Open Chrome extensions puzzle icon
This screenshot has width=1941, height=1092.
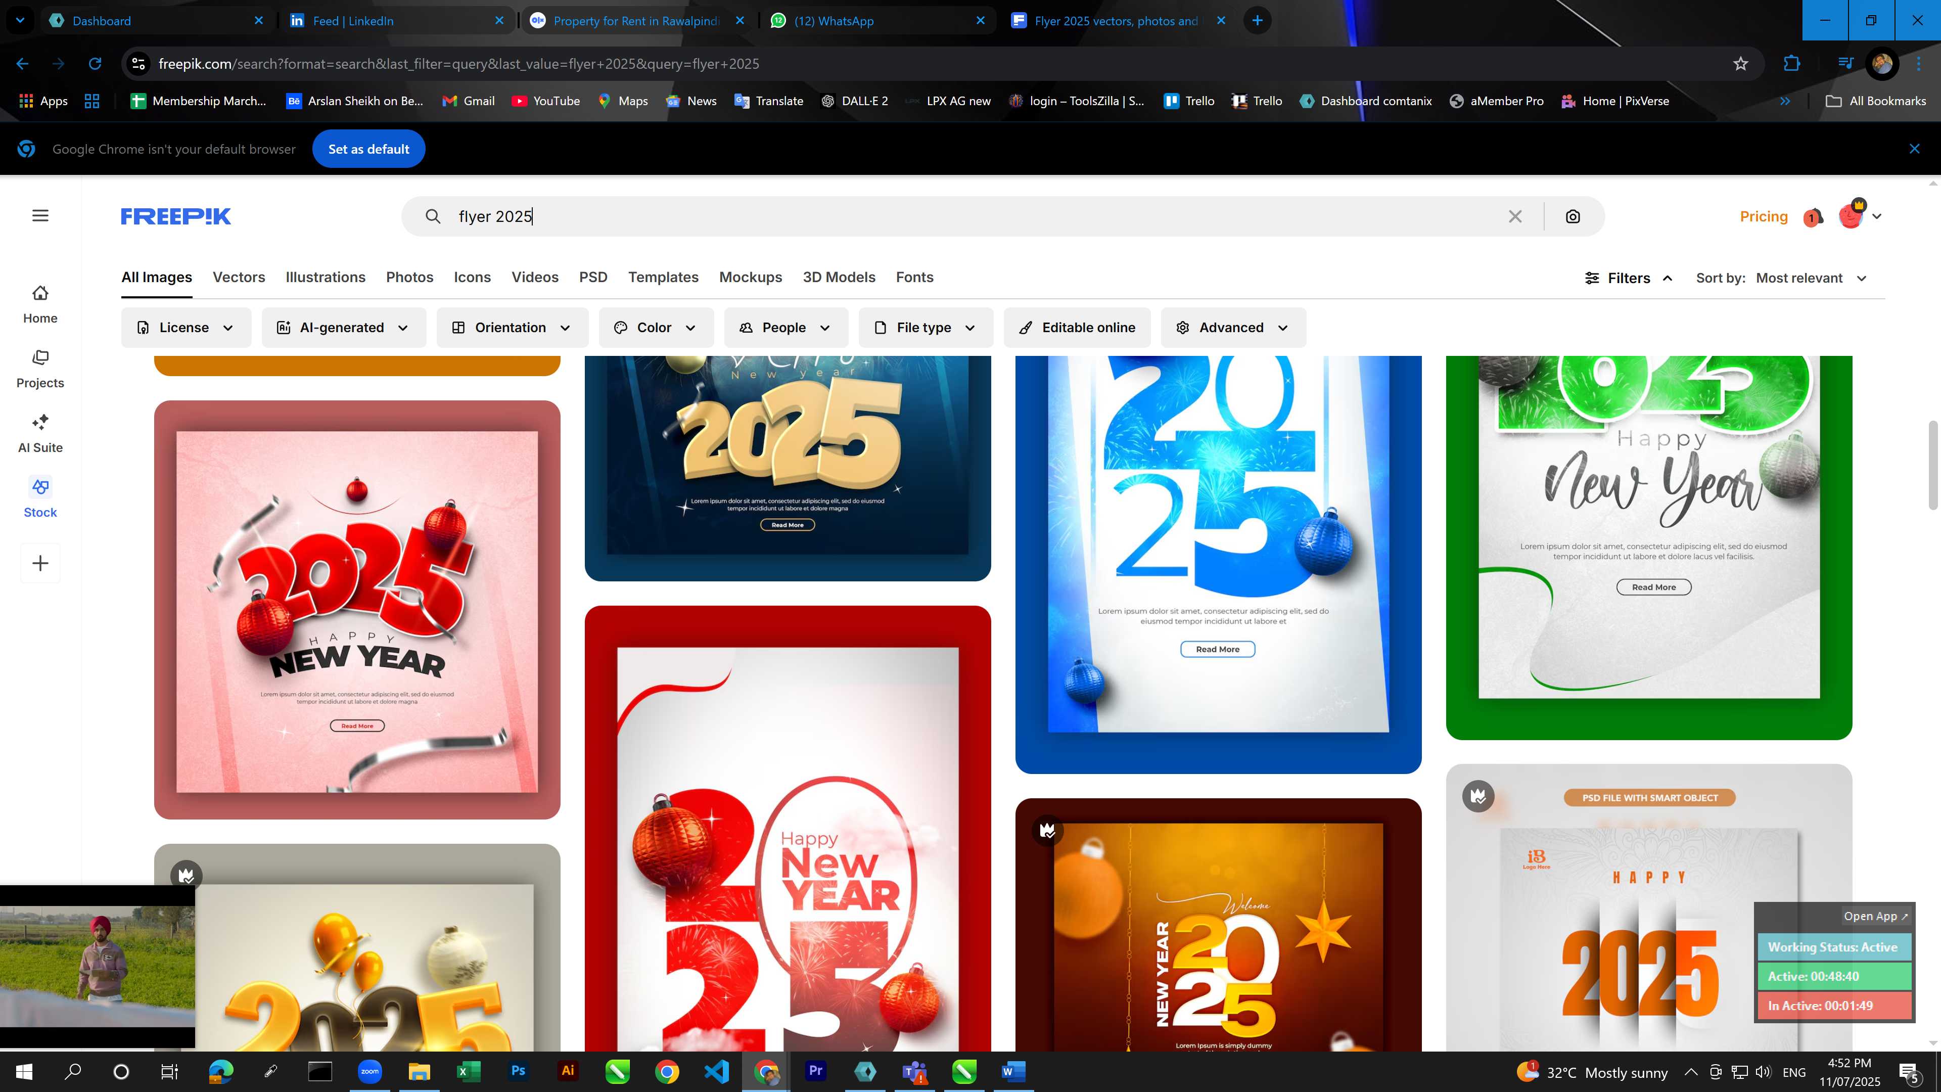coord(1792,64)
